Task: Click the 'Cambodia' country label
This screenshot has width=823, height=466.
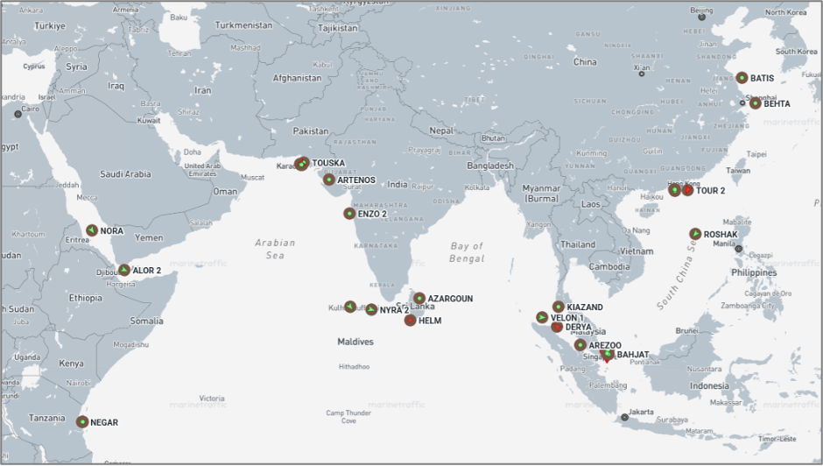Action: click(x=608, y=266)
